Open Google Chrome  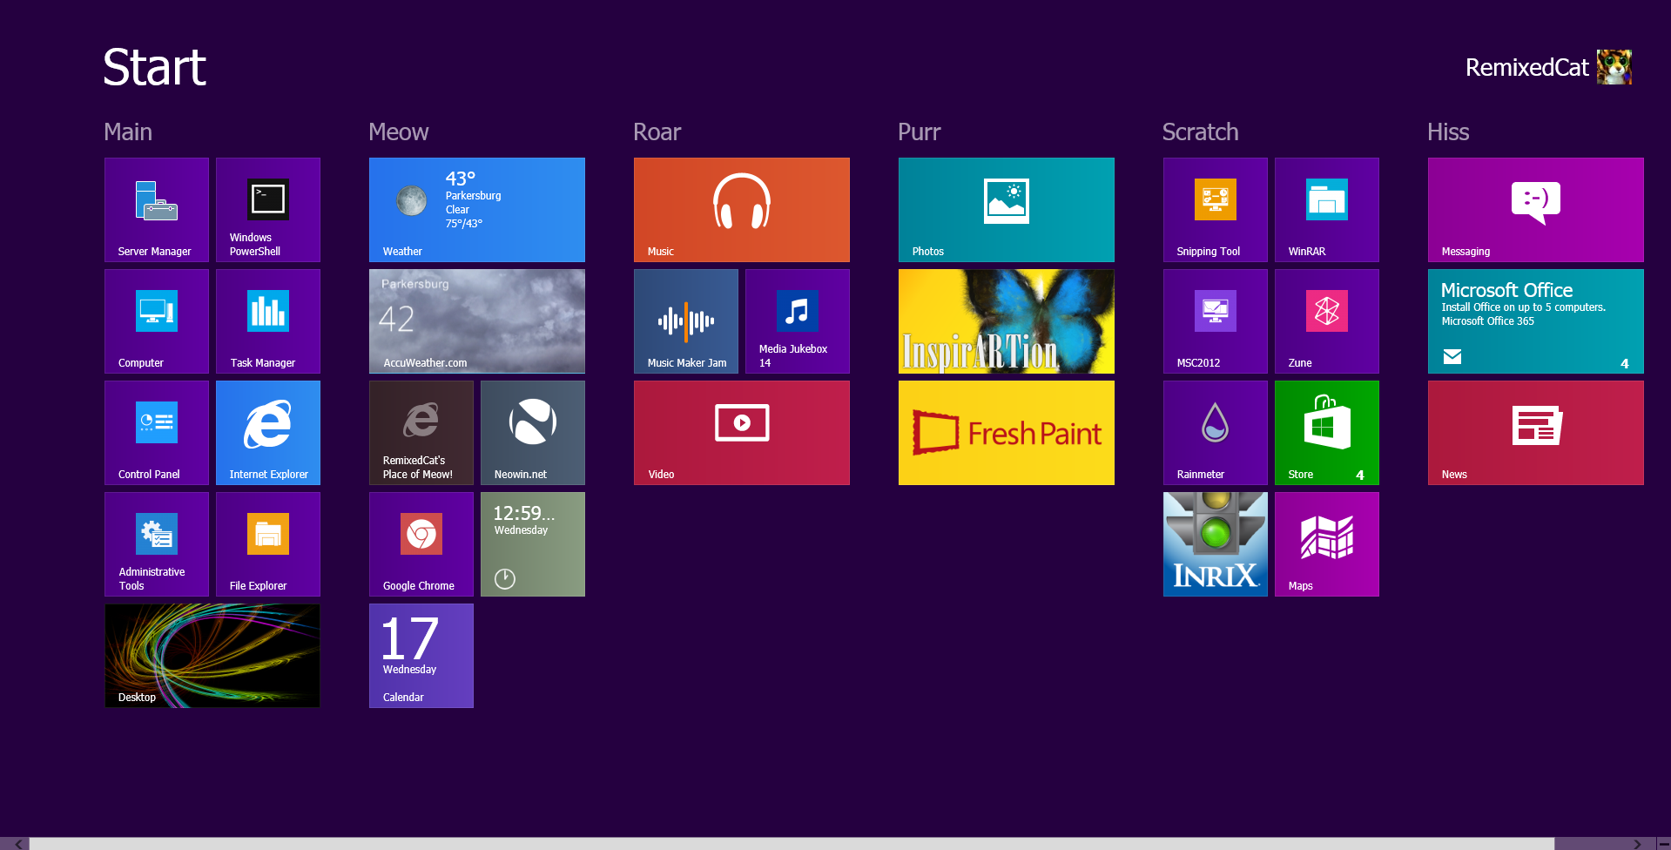[421, 543]
